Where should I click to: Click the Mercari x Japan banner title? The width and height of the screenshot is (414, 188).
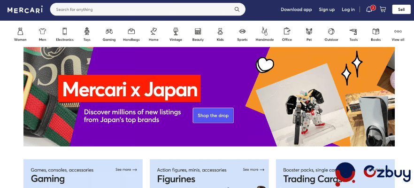(130, 88)
